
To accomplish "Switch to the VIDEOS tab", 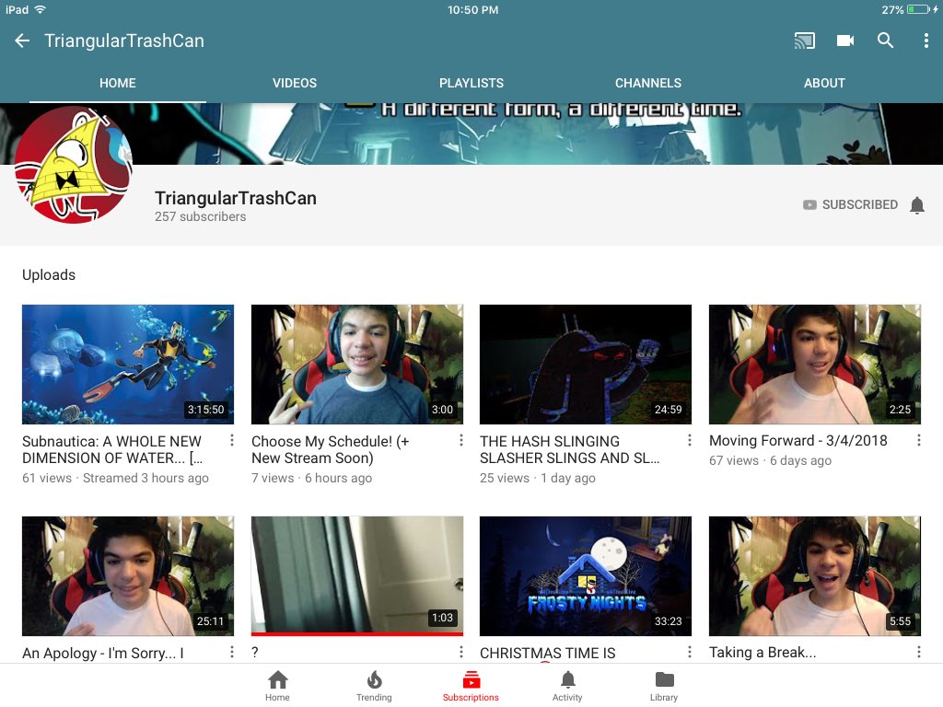I will click(x=294, y=83).
